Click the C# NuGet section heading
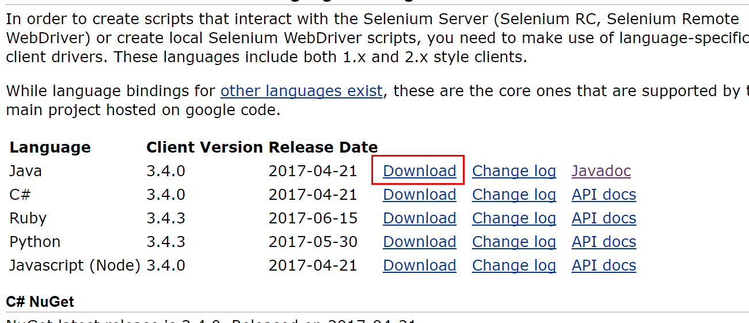The image size is (749, 323). tap(40, 302)
